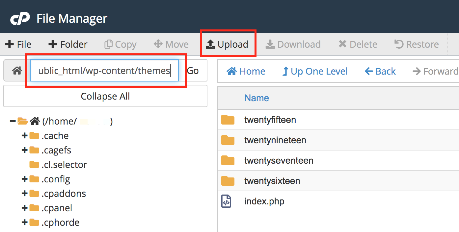
Task: Create a new file with + File
Action: click(18, 44)
